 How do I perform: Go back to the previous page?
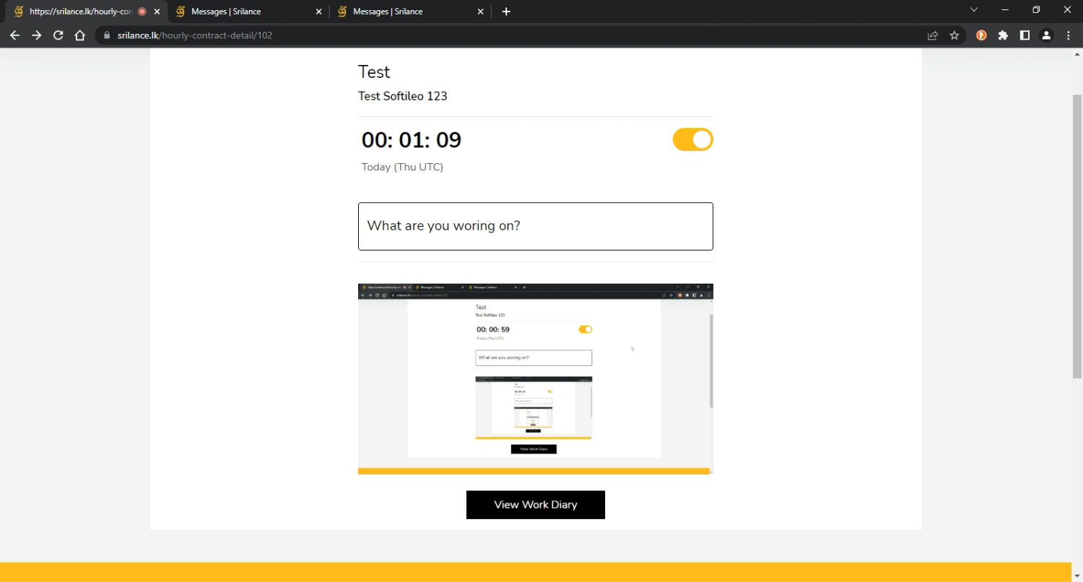tap(14, 35)
